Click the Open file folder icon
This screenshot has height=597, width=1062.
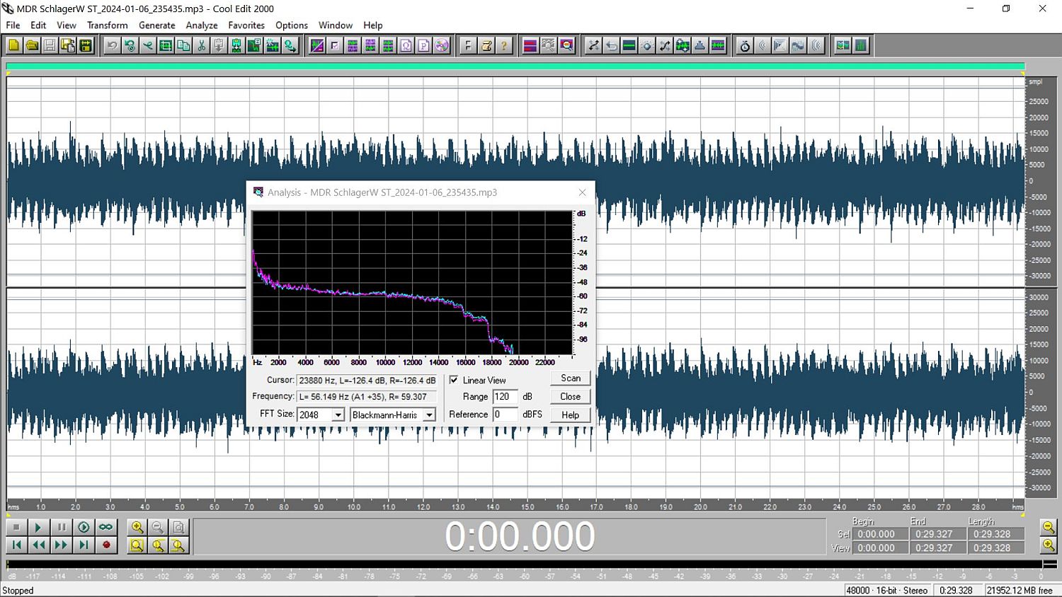[x=32, y=46]
